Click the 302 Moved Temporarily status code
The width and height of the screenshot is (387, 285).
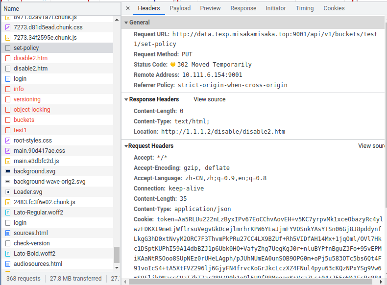(x=214, y=65)
